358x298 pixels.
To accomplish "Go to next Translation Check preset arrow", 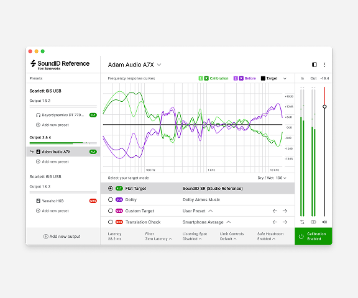I will click(285, 222).
